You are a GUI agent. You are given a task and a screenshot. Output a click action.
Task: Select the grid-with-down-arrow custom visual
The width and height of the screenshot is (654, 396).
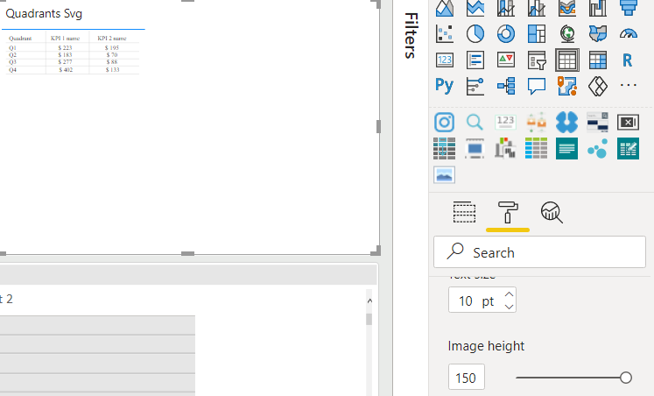(444, 149)
